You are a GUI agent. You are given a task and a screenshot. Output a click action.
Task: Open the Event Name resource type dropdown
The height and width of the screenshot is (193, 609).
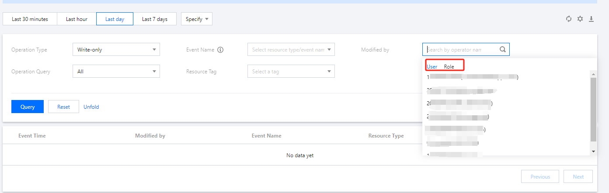291,50
